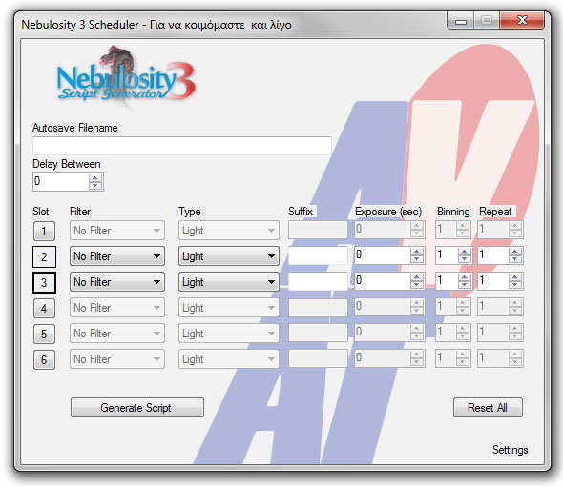This screenshot has width=563, height=487.
Task: Open the slot 2 Filter dropdown
Action: tap(117, 256)
